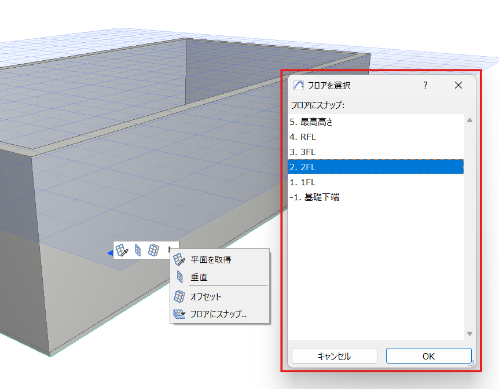
Task: Click the vertical plane icon in pet palette
Action: (x=138, y=250)
